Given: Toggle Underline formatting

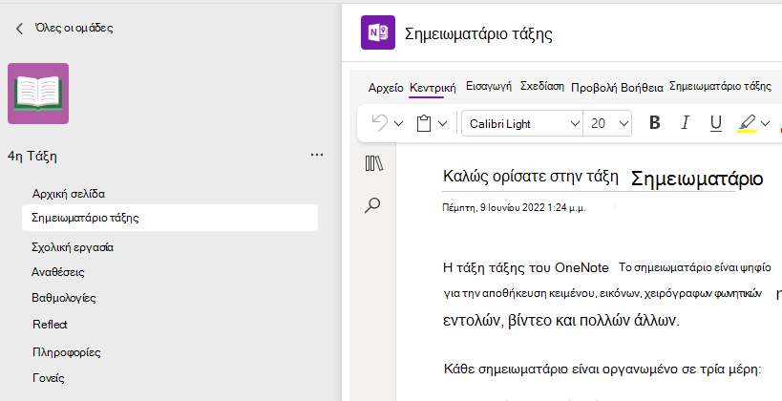Looking at the screenshot, I should pos(716,123).
